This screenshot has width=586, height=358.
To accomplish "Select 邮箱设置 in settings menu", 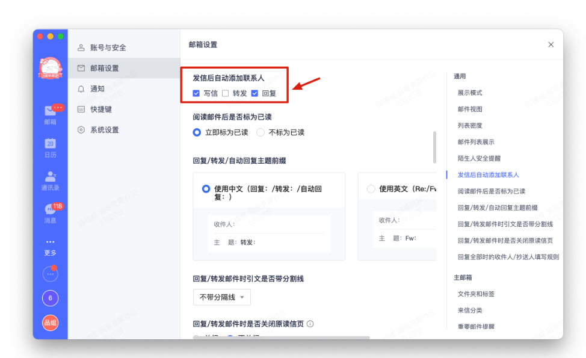I will point(124,68).
